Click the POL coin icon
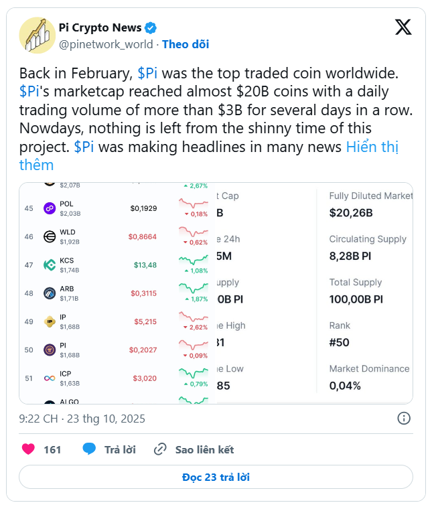Image resolution: width=438 pixels, height=515 pixels. [x=49, y=208]
